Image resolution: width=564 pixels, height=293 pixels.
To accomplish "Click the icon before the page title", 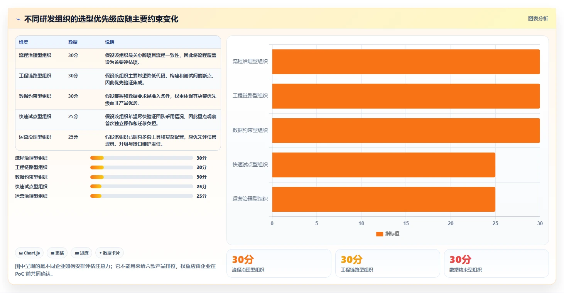I will tap(18, 19).
